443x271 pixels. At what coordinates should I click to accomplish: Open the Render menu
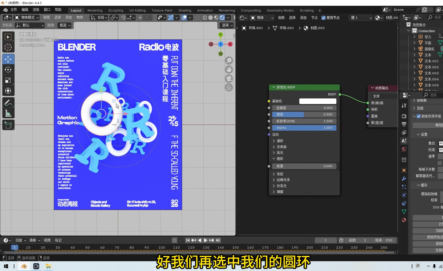36,10
